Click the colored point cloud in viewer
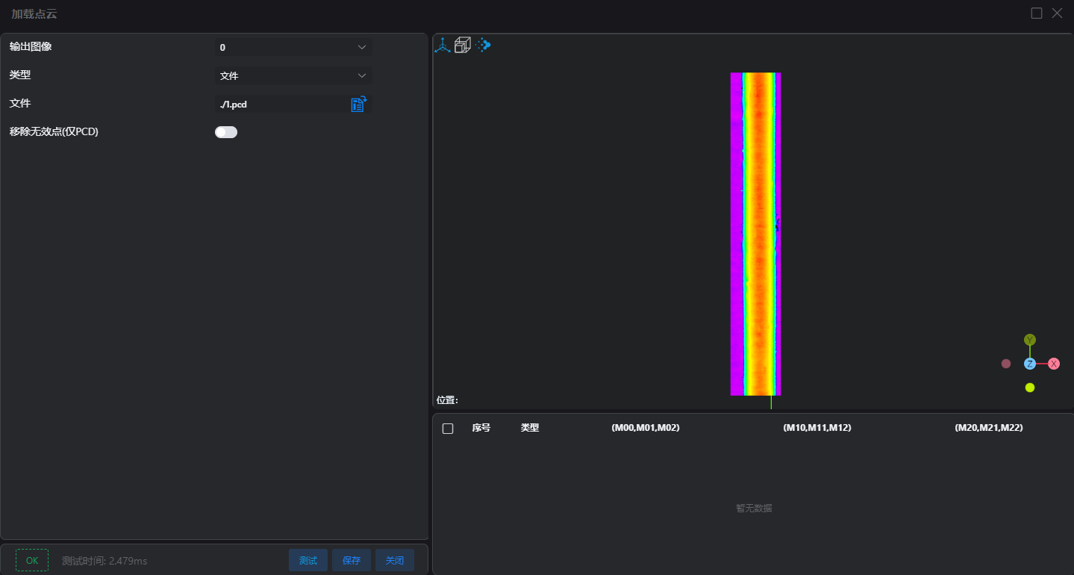1074x575 pixels. [x=755, y=234]
